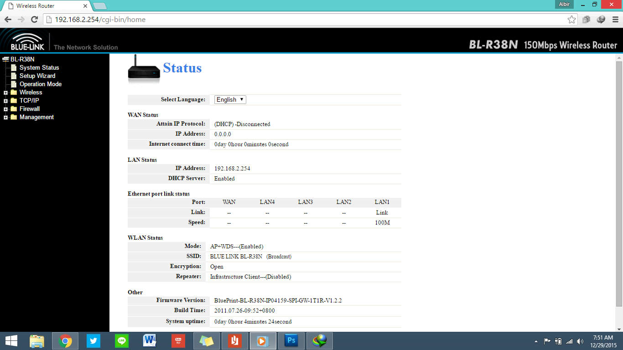Screen dimensions: 623x350
Task: Open Sticky Notes from the taskbar
Action: tap(207, 341)
